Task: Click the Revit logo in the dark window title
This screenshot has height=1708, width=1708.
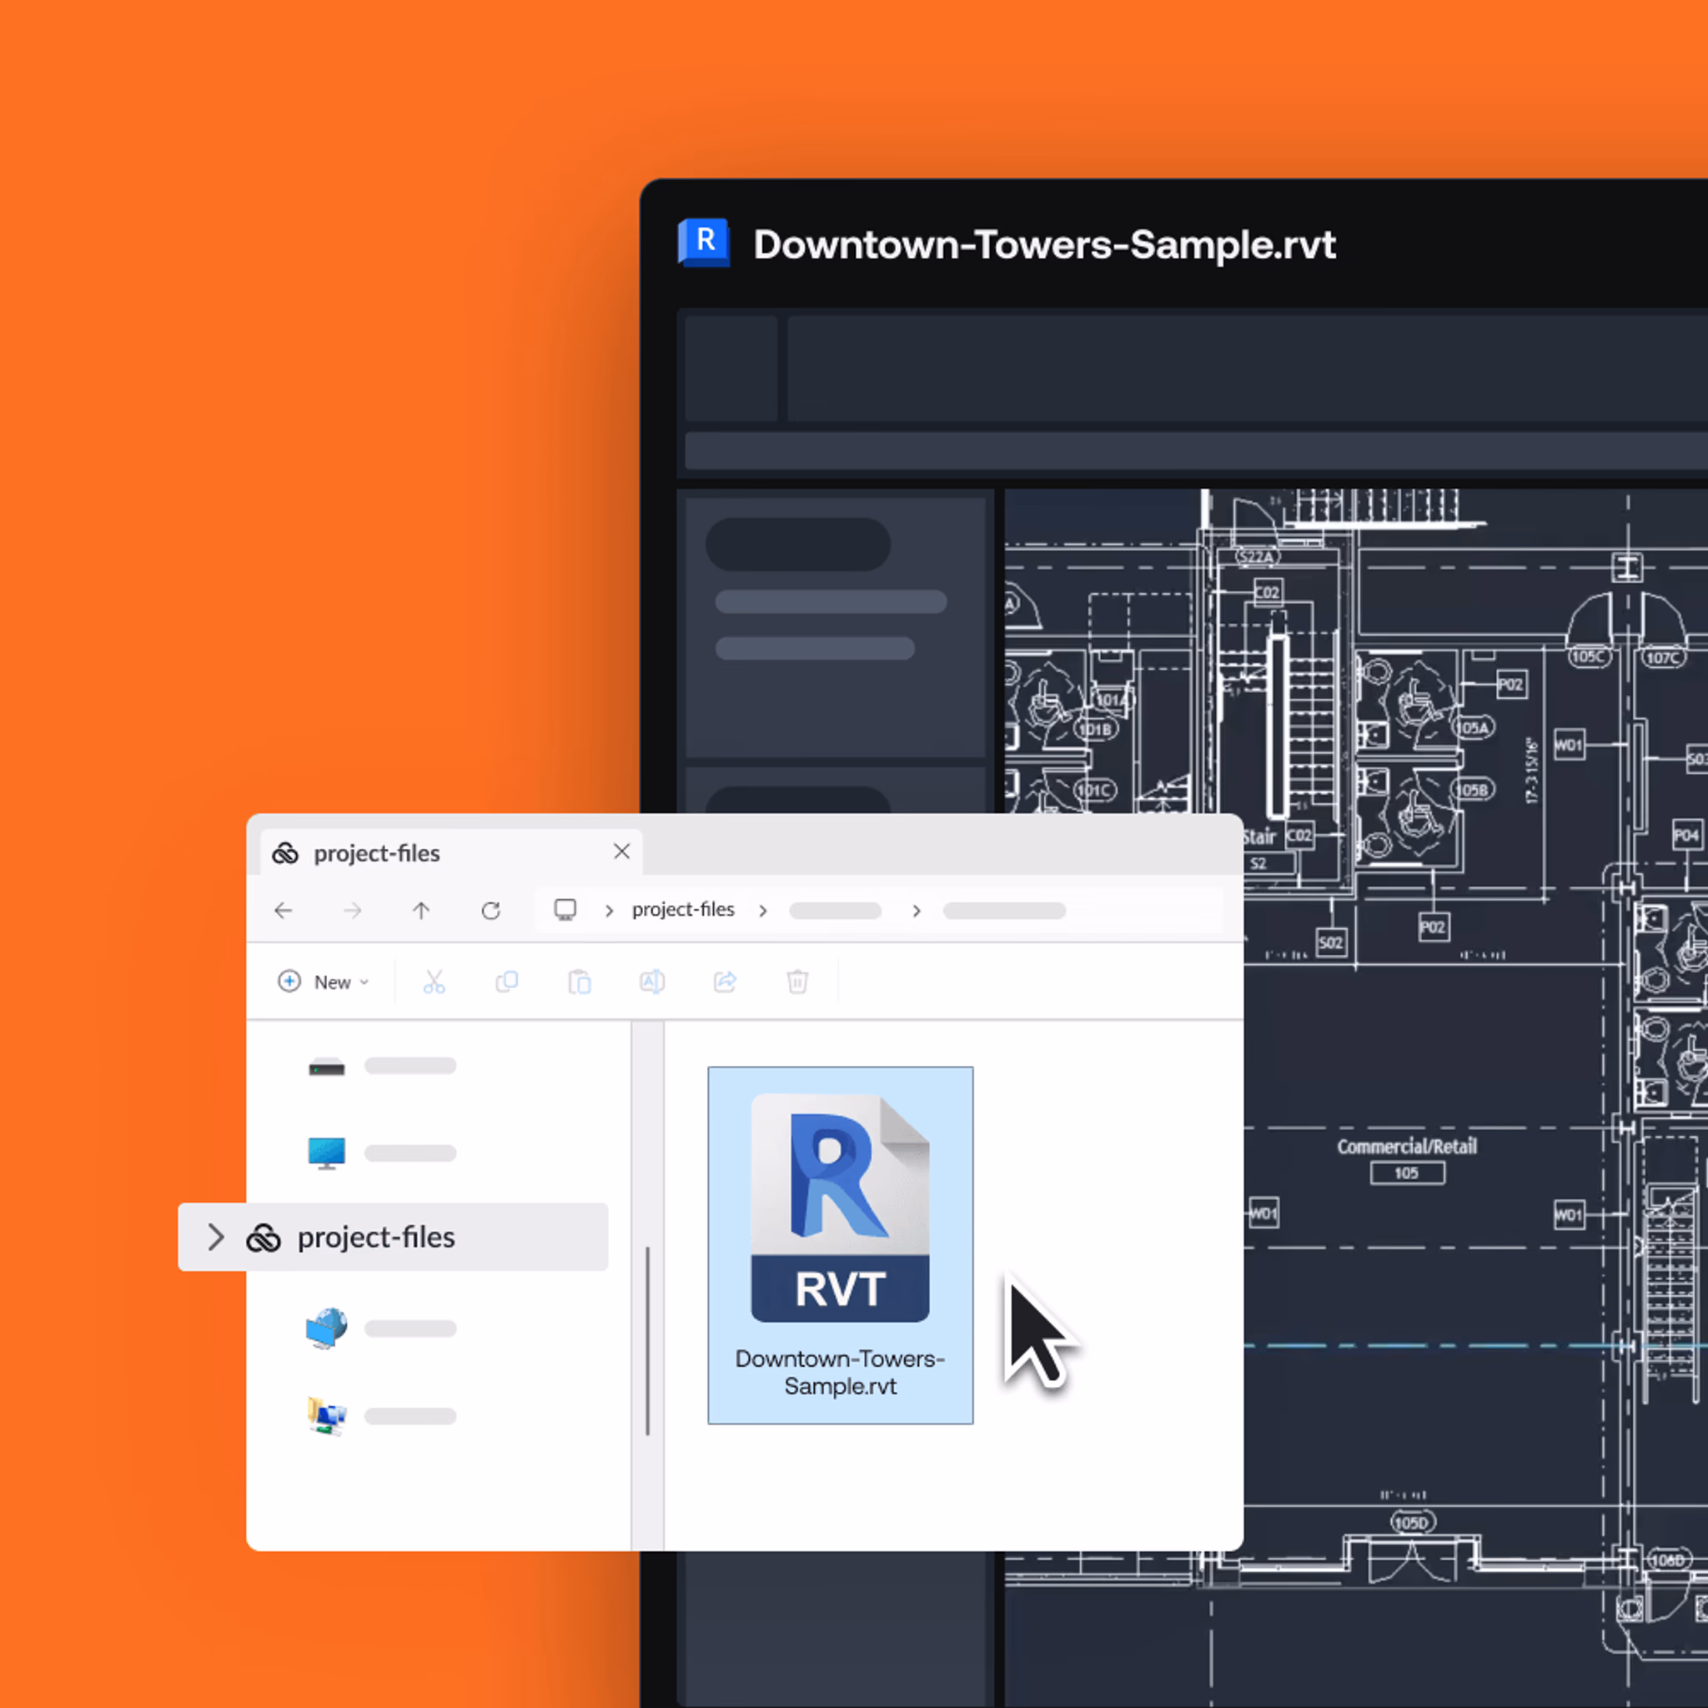Action: (704, 242)
